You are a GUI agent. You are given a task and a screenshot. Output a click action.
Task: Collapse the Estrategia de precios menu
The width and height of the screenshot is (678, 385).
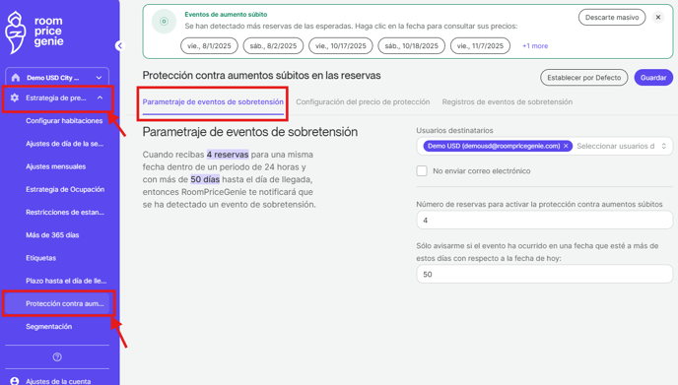point(100,98)
